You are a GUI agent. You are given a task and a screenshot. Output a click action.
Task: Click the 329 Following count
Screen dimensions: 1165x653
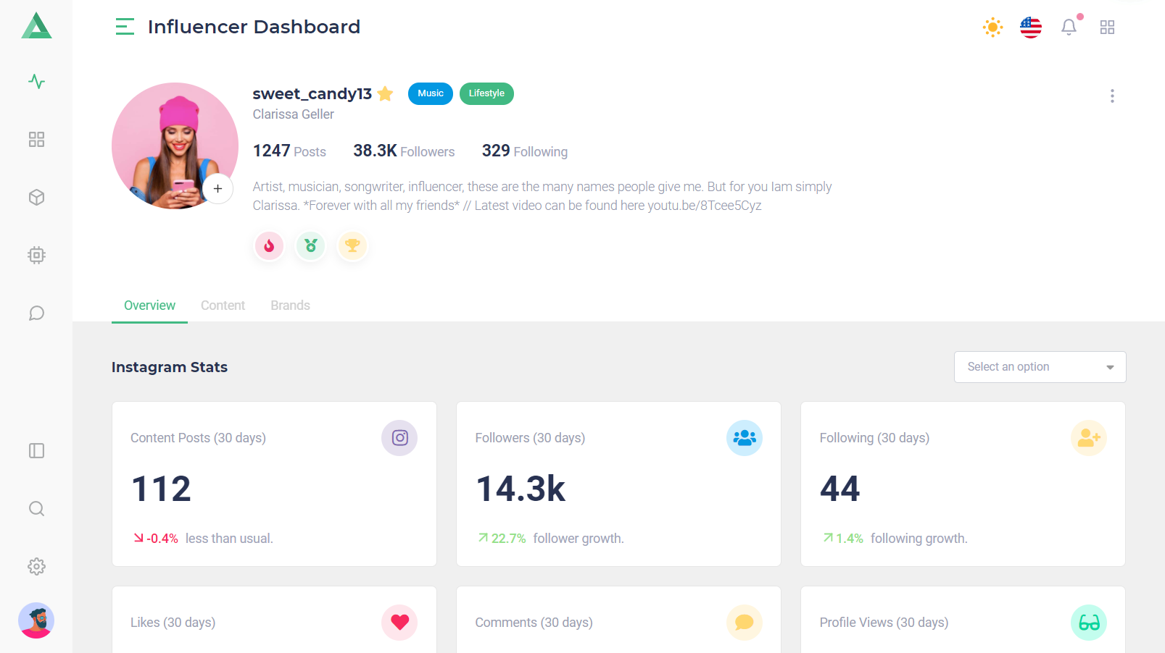525,151
